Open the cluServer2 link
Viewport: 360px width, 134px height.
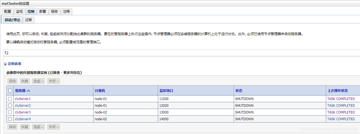coord(23,106)
